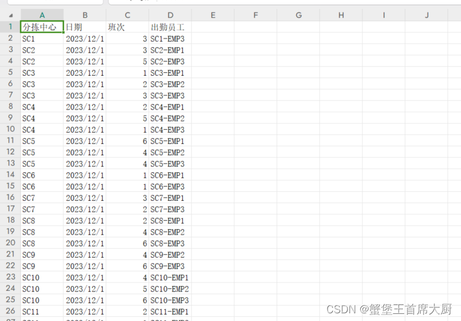Click cell SC8-EMP1

coord(170,221)
